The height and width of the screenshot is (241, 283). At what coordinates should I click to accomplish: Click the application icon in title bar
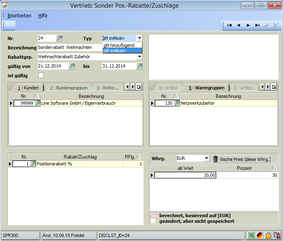(x=5, y=5)
